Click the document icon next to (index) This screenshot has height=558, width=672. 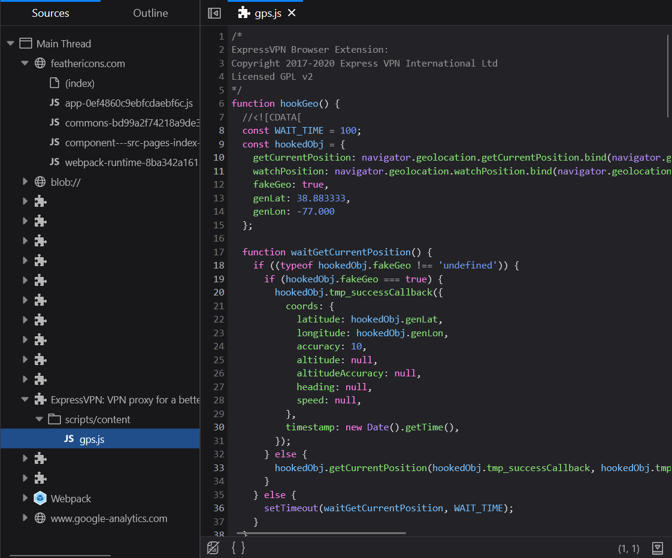coord(53,83)
